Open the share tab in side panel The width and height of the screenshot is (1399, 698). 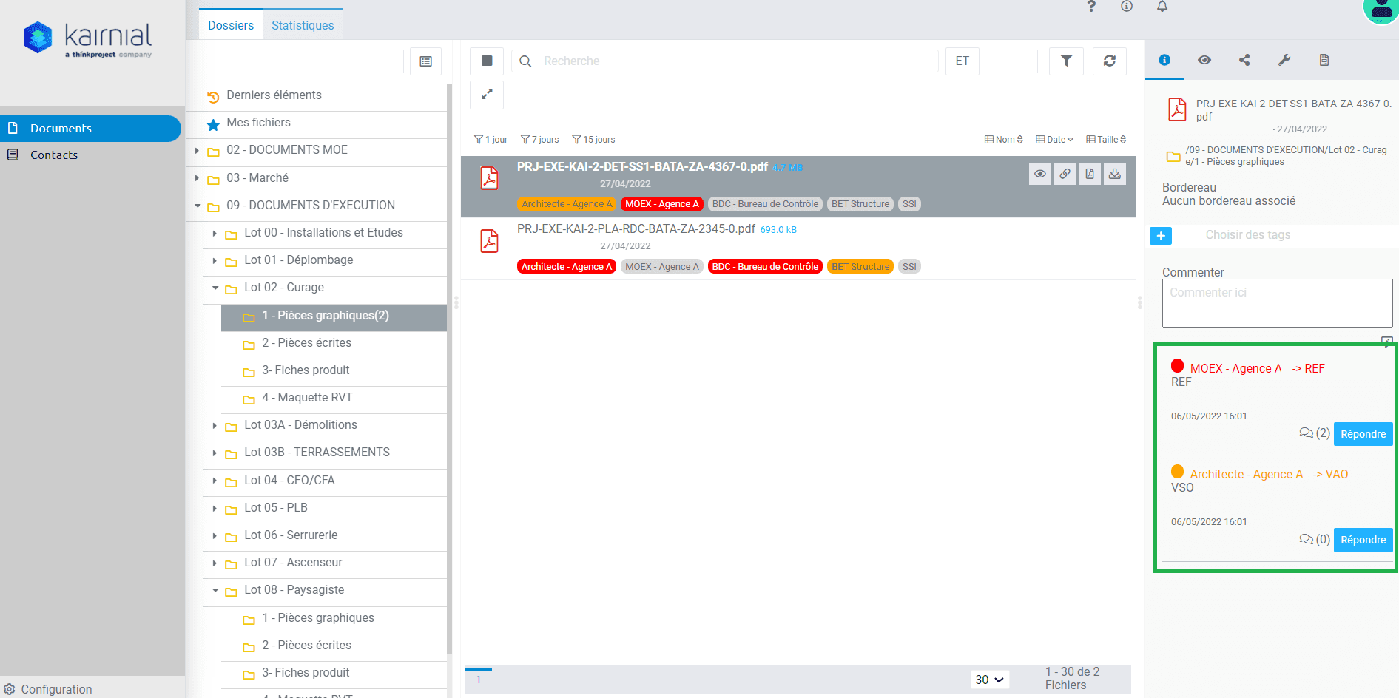[x=1244, y=60]
